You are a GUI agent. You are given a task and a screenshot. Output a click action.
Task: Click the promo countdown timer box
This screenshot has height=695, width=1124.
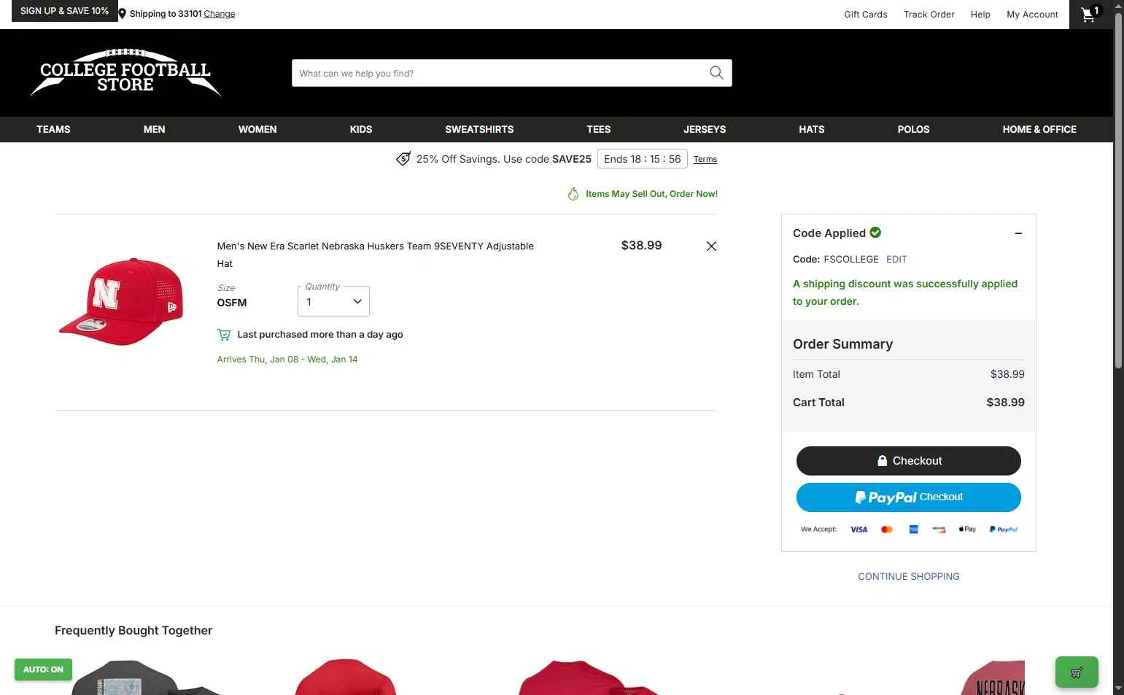click(x=643, y=159)
